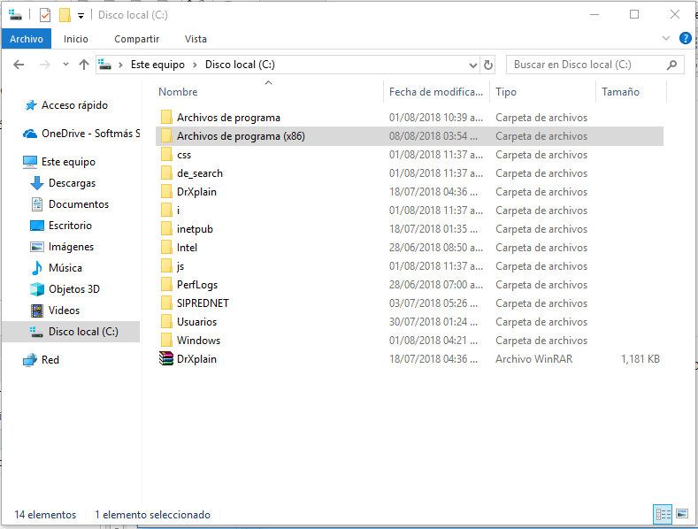This screenshot has height=529, width=698.
Task: Click the New folder icon in title bar
Action: tap(64, 15)
